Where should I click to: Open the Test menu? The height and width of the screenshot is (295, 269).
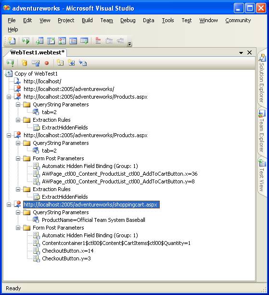[186, 20]
